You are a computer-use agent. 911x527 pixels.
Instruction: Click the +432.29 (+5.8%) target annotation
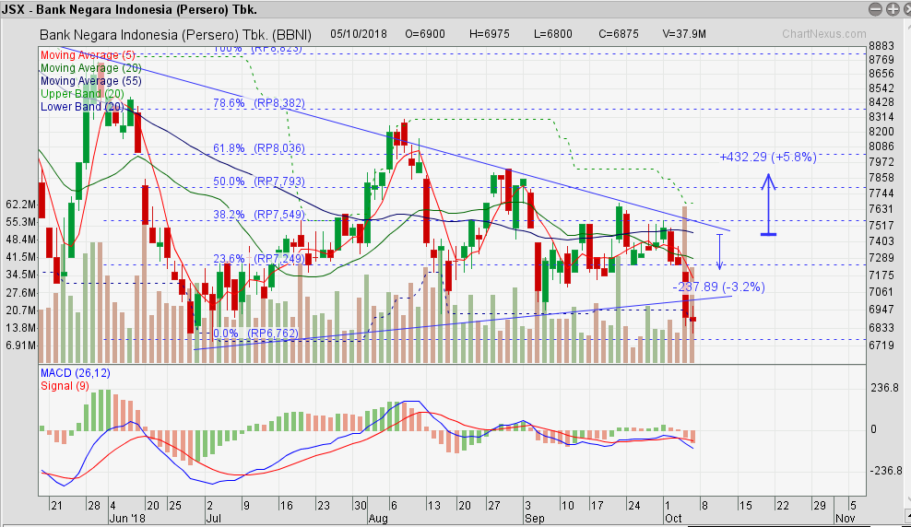coord(768,157)
